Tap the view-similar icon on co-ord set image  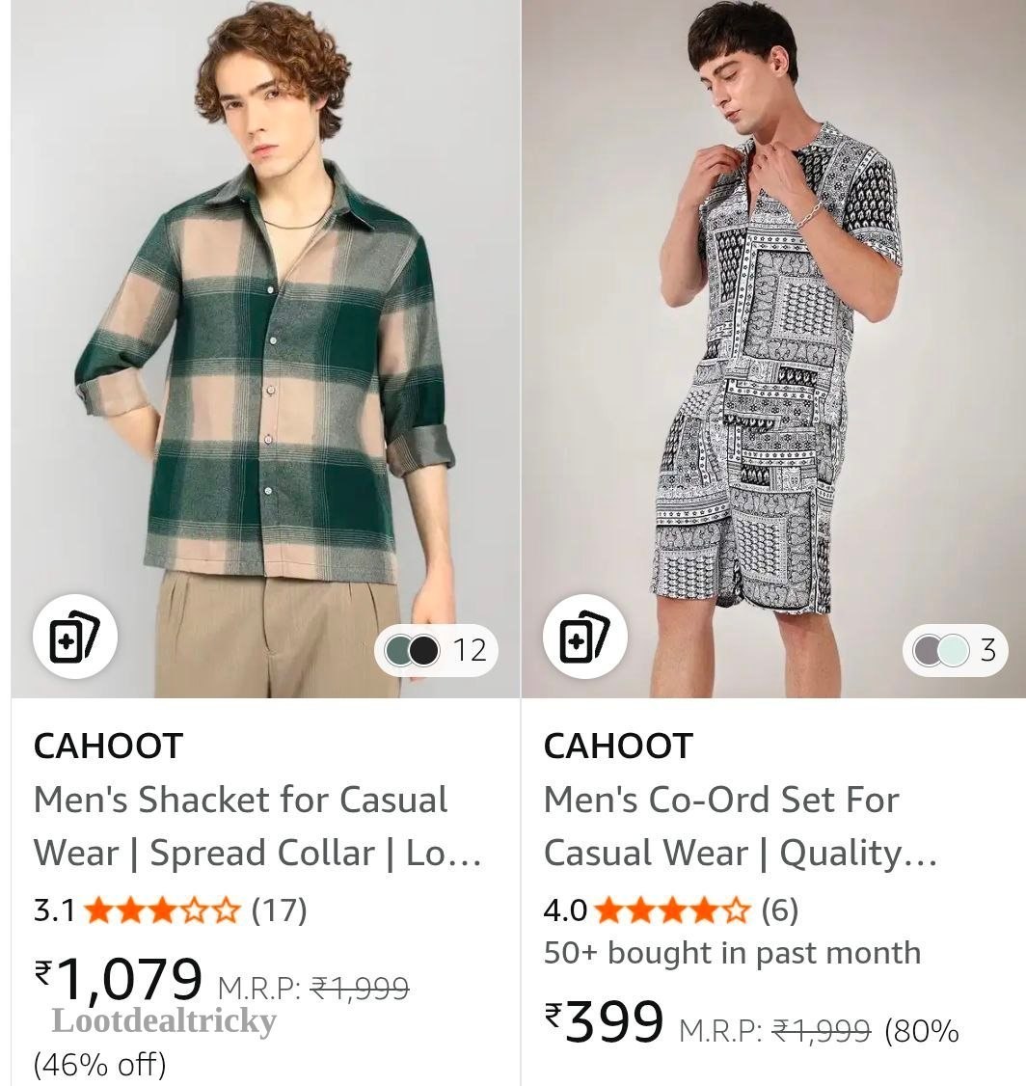click(x=585, y=636)
